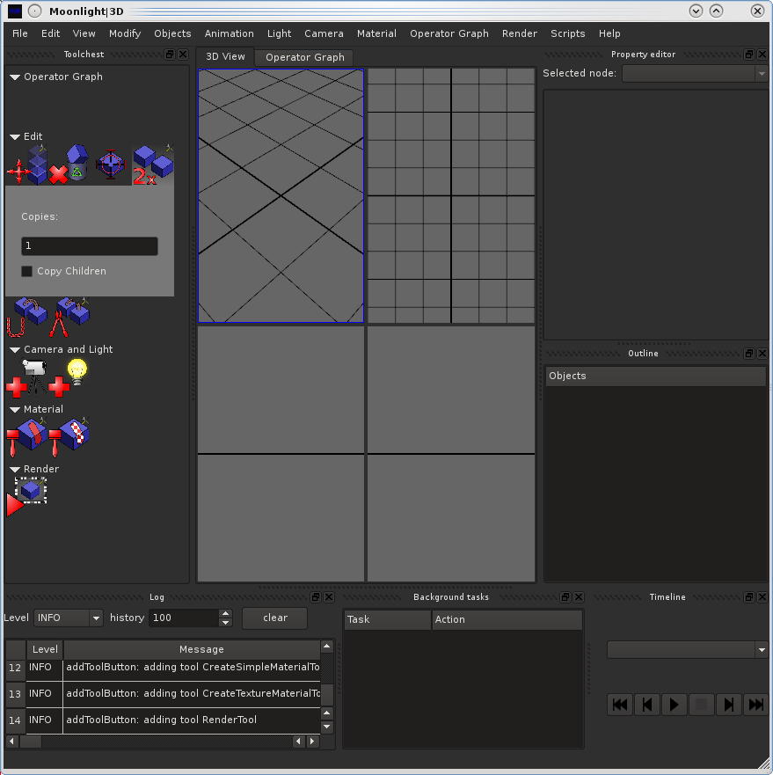The height and width of the screenshot is (775, 773).
Task: Click the Moonlight|3D app icon in title bar
Action: pyautogui.click(x=15, y=11)
